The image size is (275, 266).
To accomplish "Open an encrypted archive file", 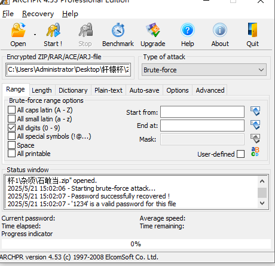I will [18, 35].
